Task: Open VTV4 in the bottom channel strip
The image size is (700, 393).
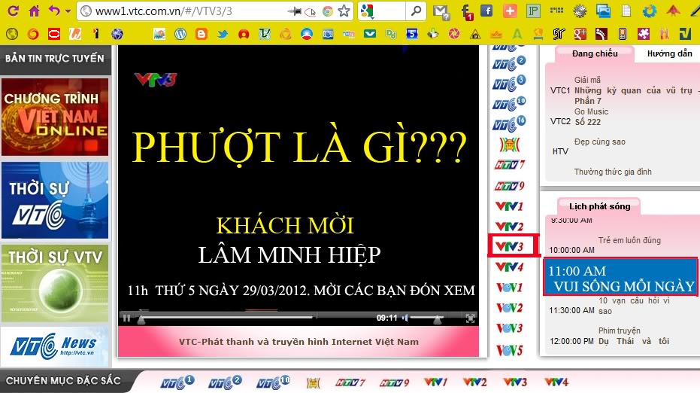Action: coord(556,382)
